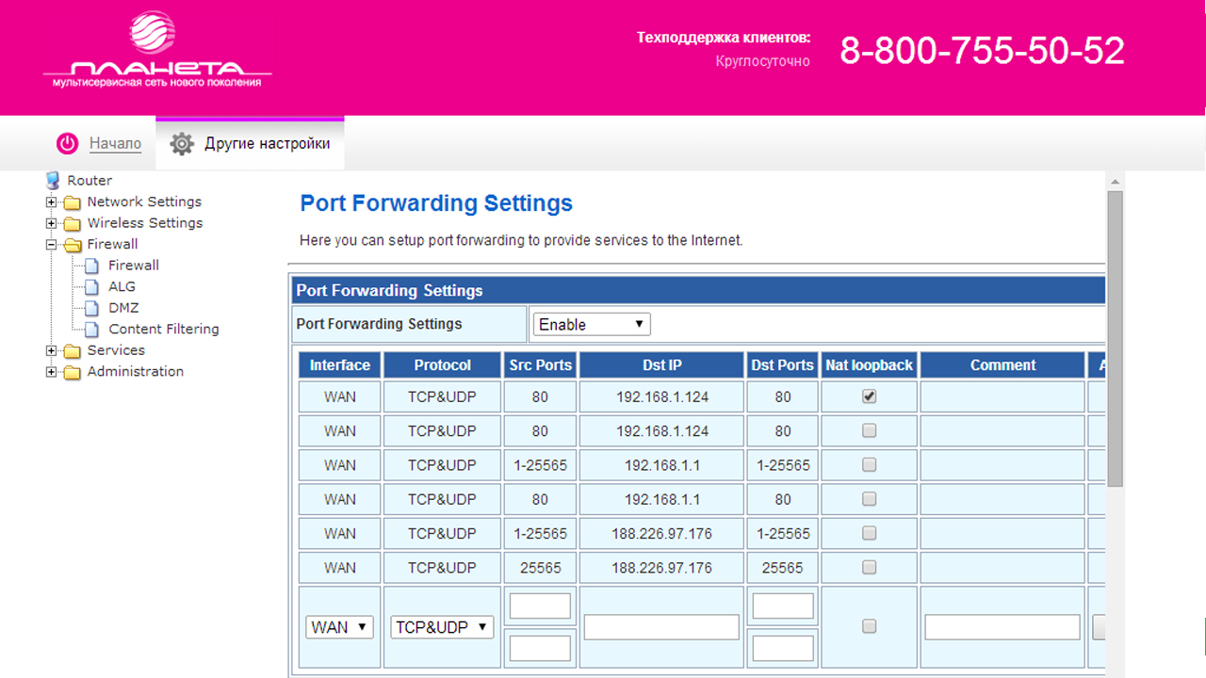This screenshot has width=1206, height=678.
Task: Expand the Wireless Settings tree node
Action: point(51,223)
